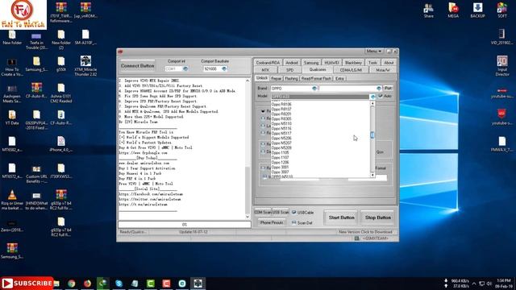
Task: Click the Stop Button
Action: coord(378,217)
